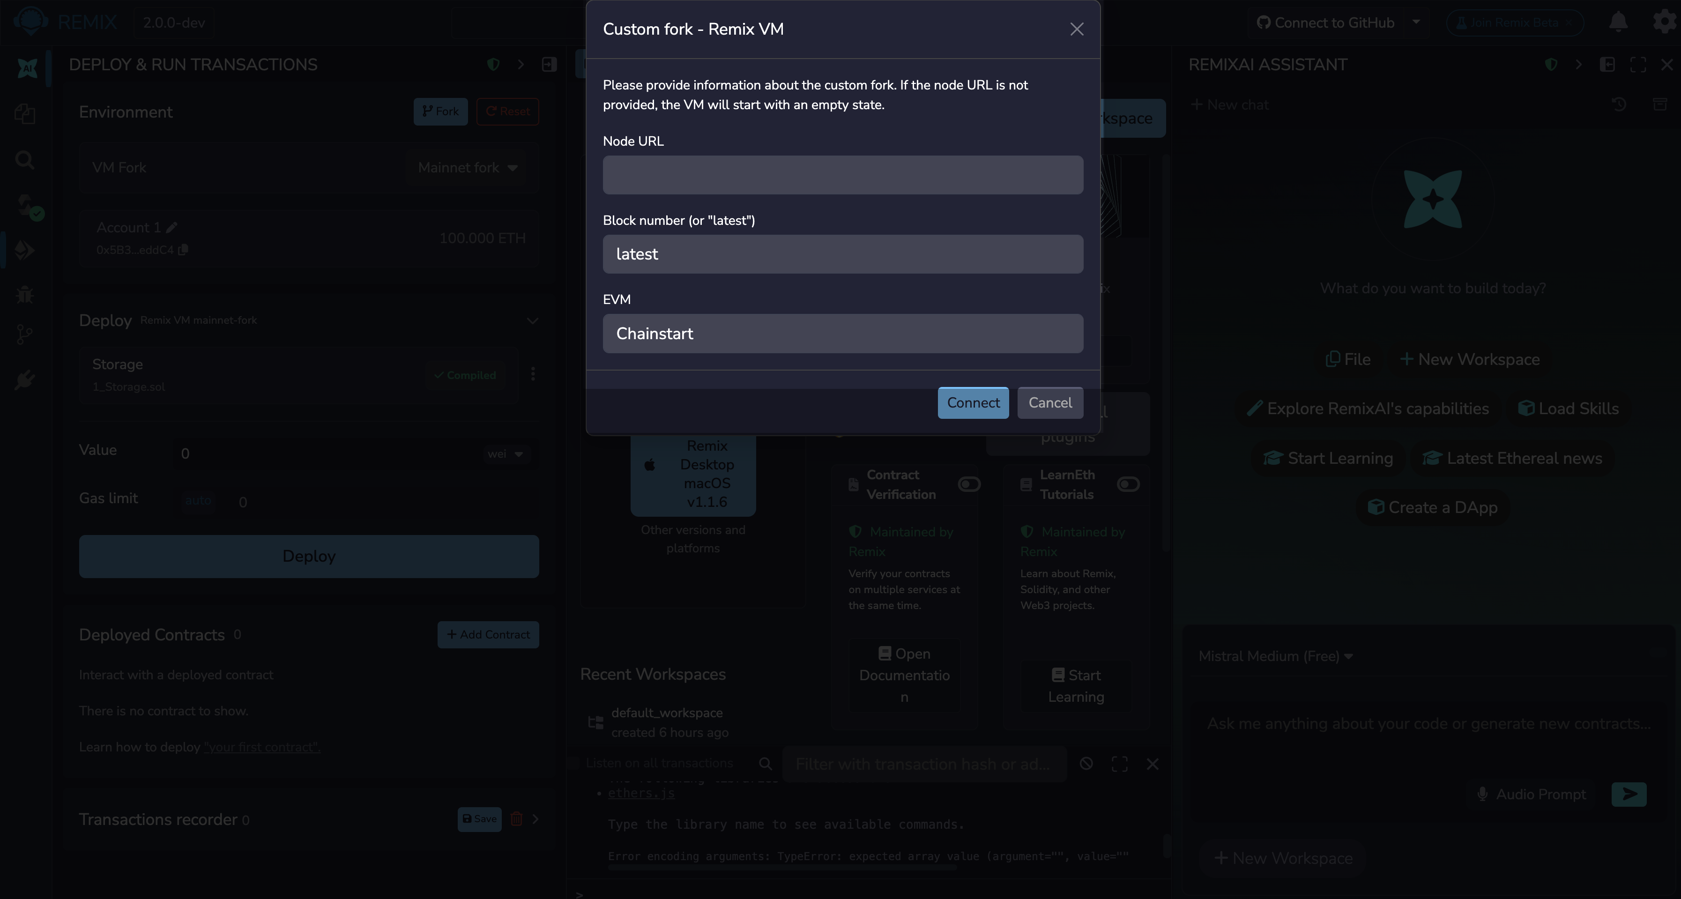Copy the account address 0x5B3...eddC4

[183, 249]
